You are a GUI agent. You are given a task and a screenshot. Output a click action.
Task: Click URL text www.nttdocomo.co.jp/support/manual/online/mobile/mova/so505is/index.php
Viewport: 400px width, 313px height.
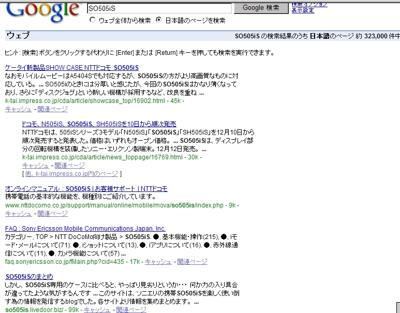point(114,205)
